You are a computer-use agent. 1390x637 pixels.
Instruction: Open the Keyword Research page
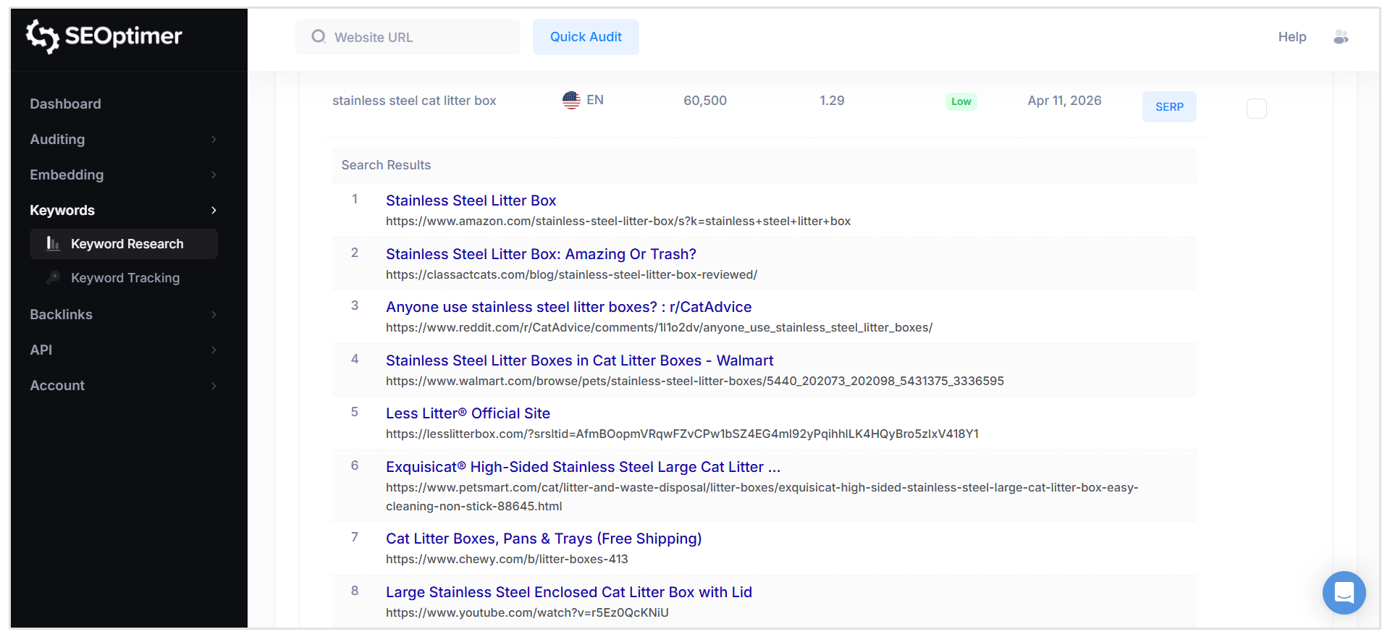point(124,244)
